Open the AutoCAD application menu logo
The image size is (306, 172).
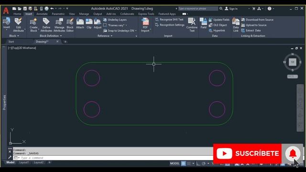6,11
